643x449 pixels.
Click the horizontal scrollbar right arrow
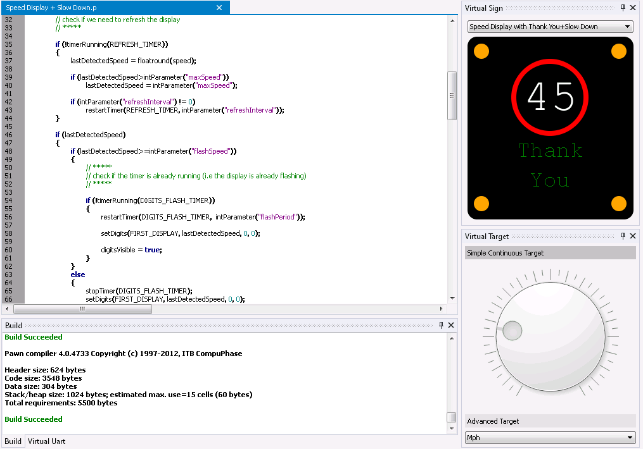(442, 309)
